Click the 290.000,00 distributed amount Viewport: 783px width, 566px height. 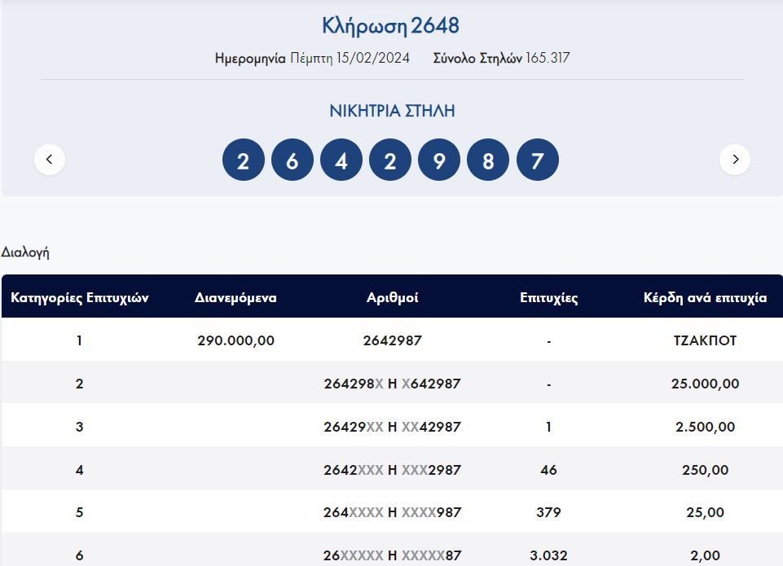pos(235,341)
